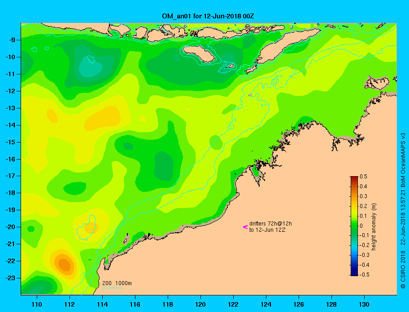Click the 'to 12-Jun 12Z' legend text

[267, 230]
